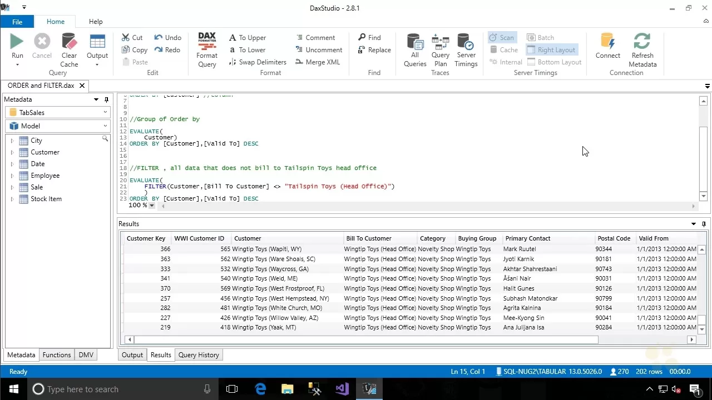This screenshot has width=712, height=400.
Task: Click the Replace button
Action: tap(374, 49)
